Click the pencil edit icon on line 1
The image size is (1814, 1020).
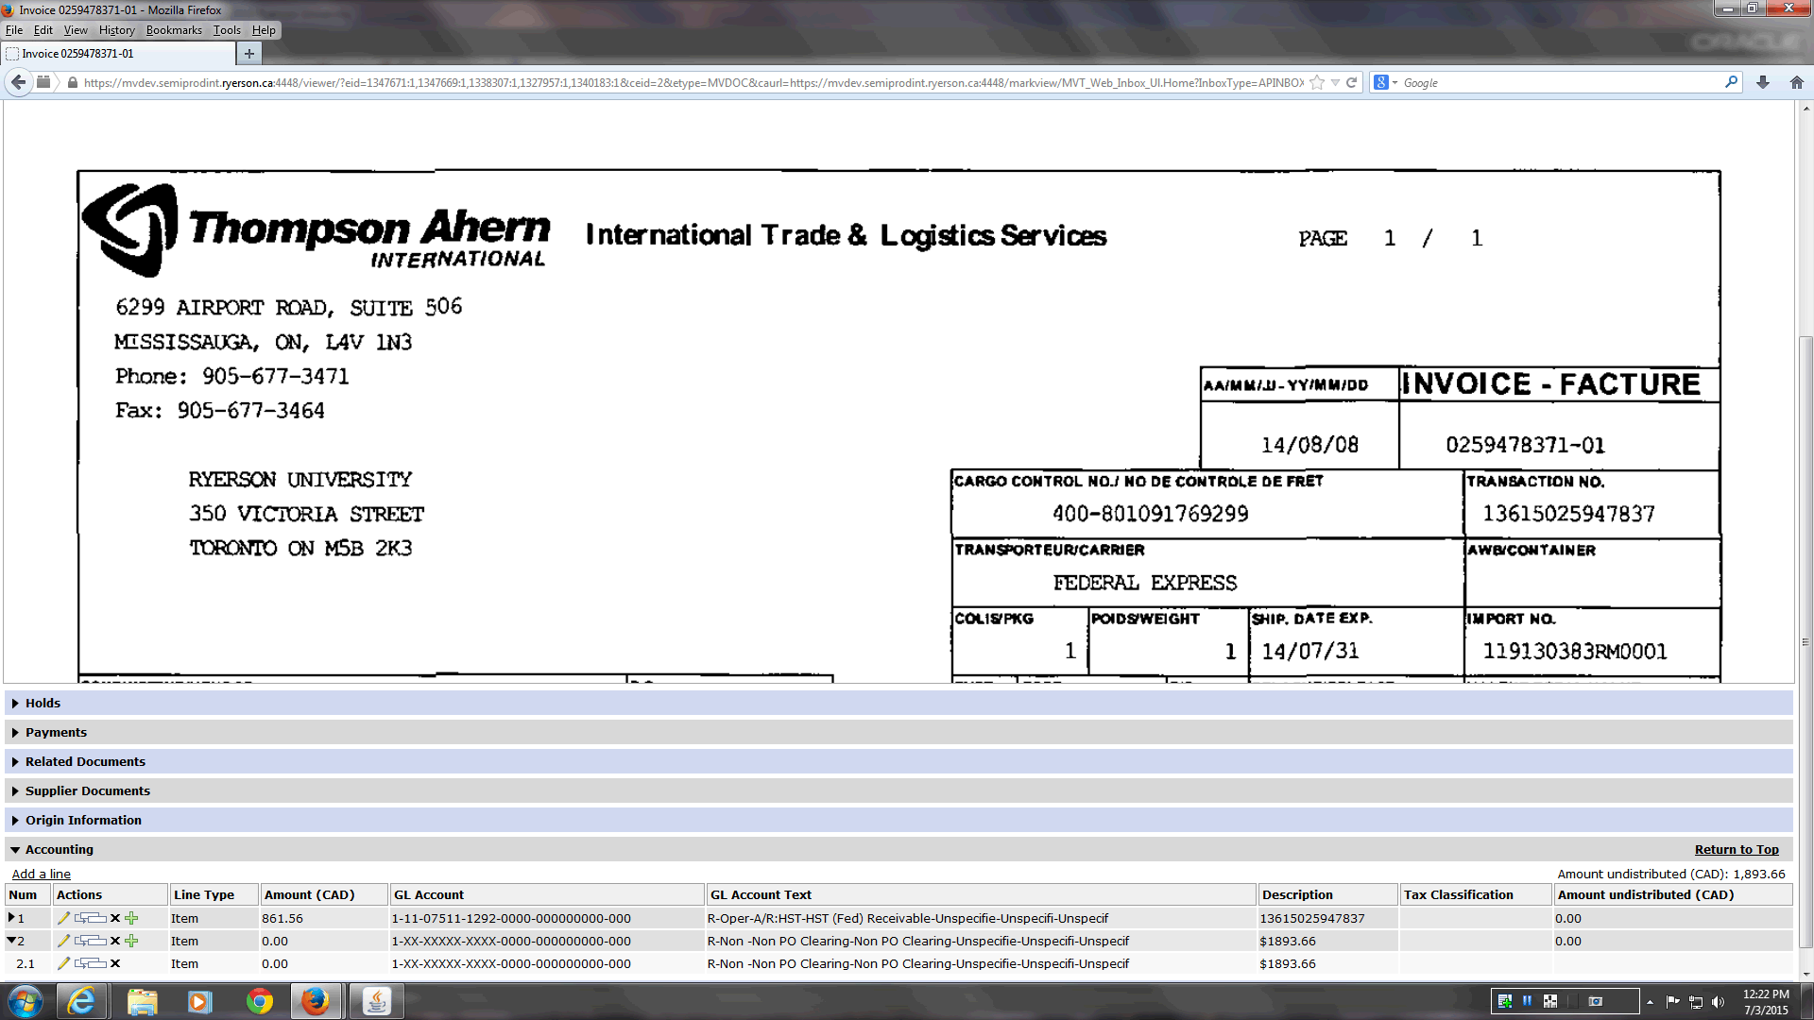63,918
